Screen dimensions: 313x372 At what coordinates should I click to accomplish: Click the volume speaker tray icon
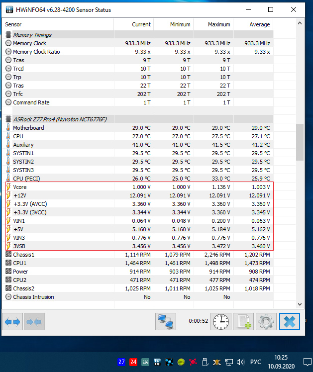coord(240,362)
